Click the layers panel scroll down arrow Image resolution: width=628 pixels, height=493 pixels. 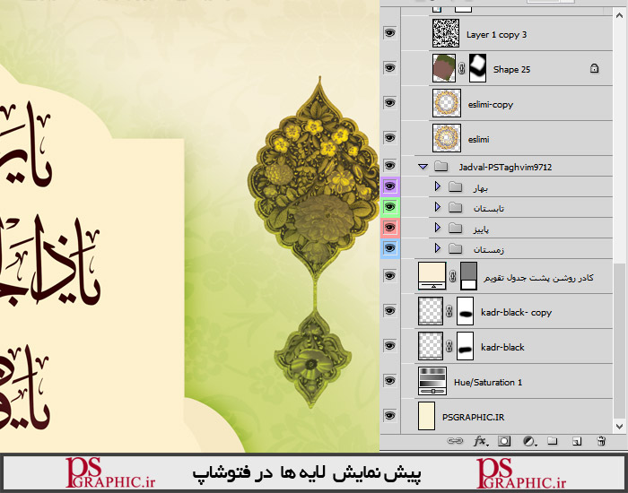point(619,425)
